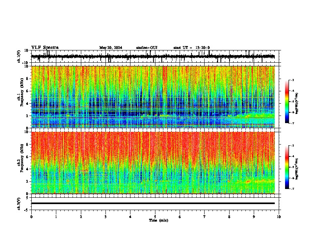314x243 pixels.
Task: Click the "-7" tick on ch.1 color bar
Action: (292, 123)
